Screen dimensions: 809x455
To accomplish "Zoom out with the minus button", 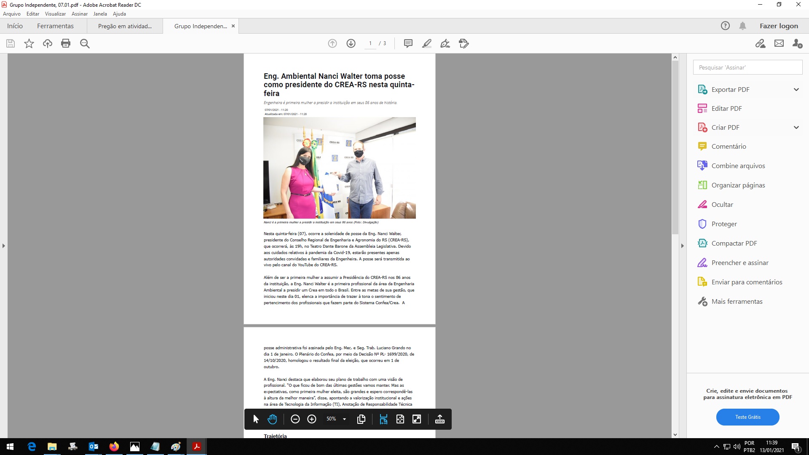I will tap(295, 419).
